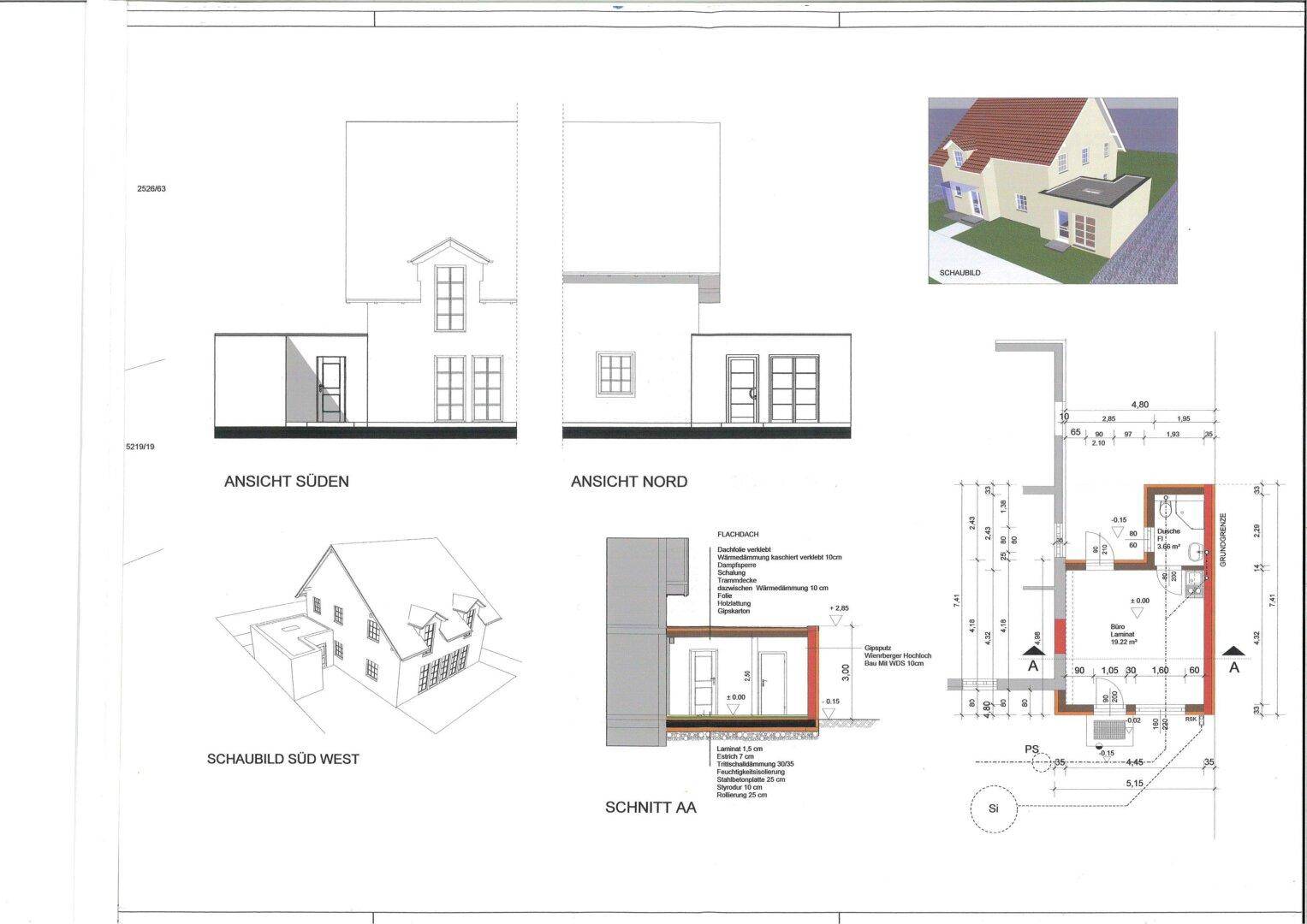Click the 'PS' circle label
This screenshot has width=1307, height=924.
point(1032,749)
